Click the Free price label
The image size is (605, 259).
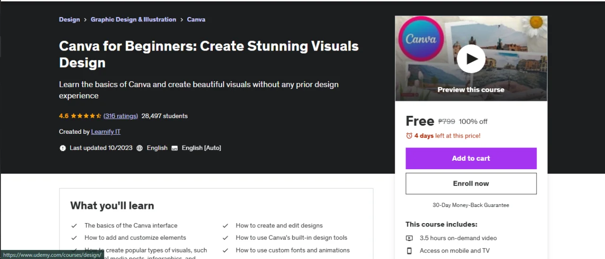pyautogui.click(x=420, y=121)
